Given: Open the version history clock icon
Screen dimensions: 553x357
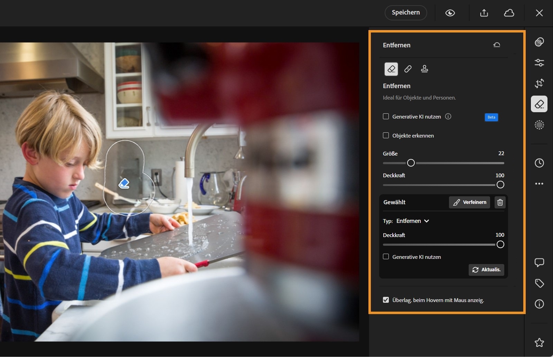Looking at the screenshot, I should click(539, 163).
